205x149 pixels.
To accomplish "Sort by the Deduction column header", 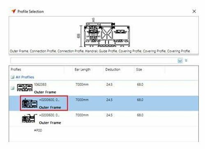I will coord(113,69).
